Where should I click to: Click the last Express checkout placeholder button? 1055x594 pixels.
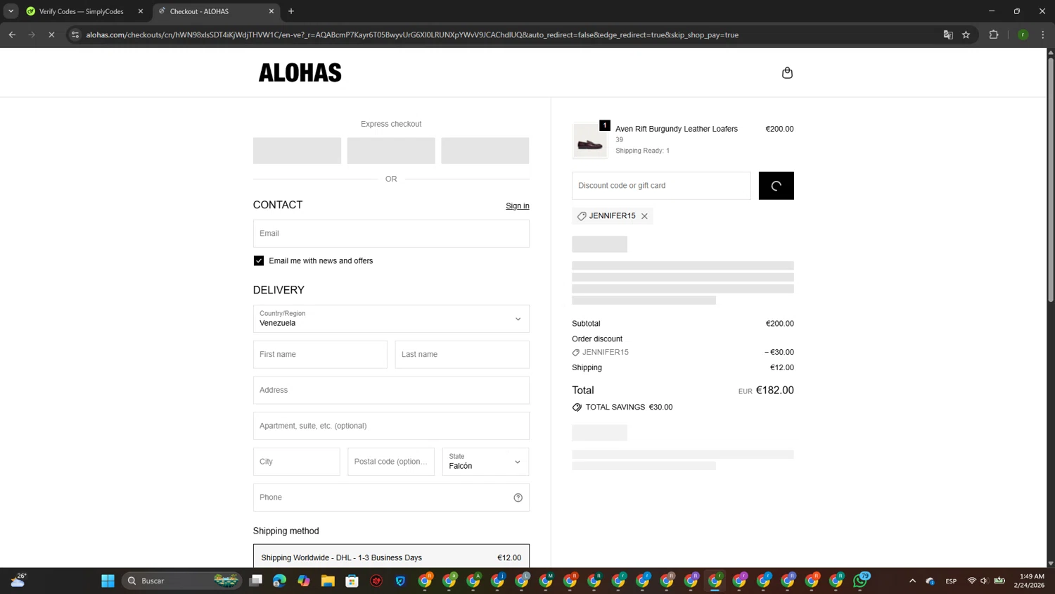[485, 151]
